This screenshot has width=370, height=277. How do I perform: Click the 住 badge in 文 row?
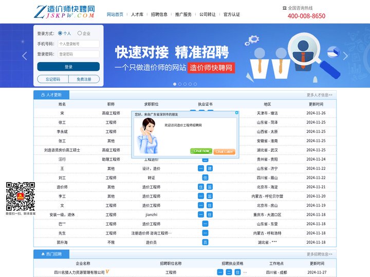(210, 205)
